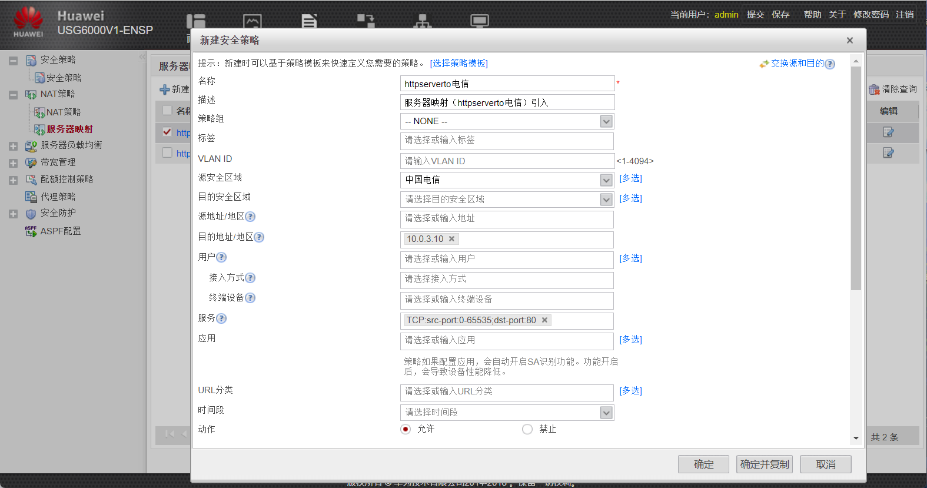Click the VLAN ID input field
Image resolution: width=927 pixels, height=488 pixels.
(507, 161)
